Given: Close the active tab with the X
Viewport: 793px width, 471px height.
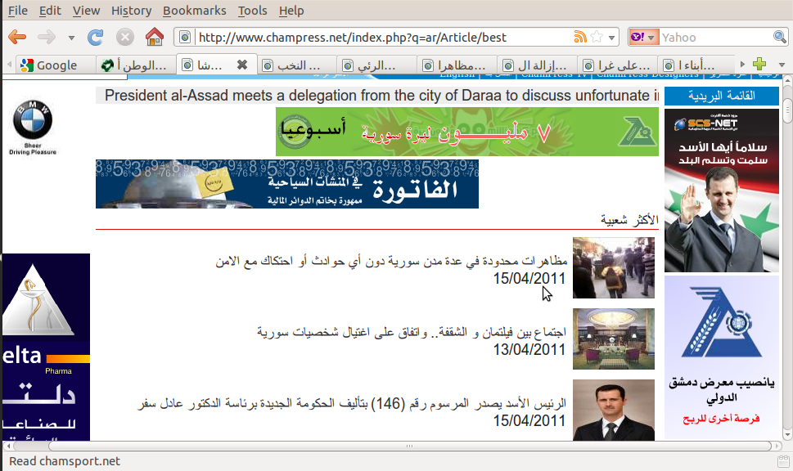Looking at the screenshot, I should [x=242, y=65].
